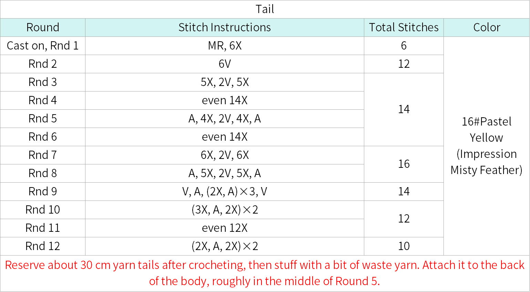Click the Tail table title

click(265, 9)
